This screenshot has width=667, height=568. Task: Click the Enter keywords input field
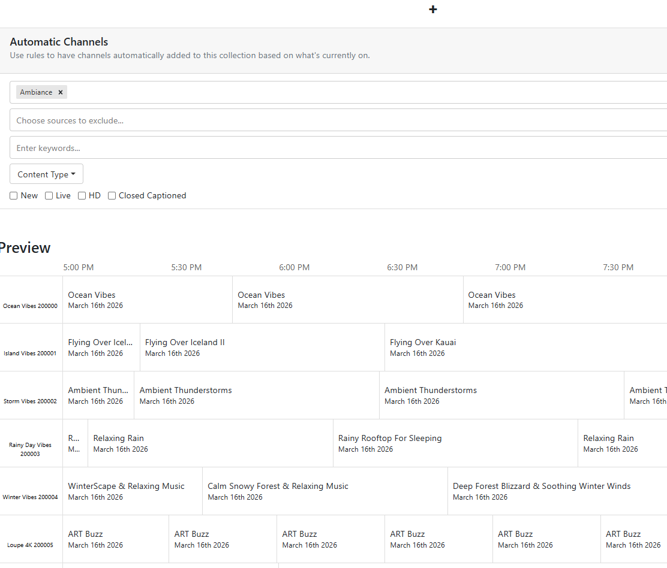click(x=336, y=148)
